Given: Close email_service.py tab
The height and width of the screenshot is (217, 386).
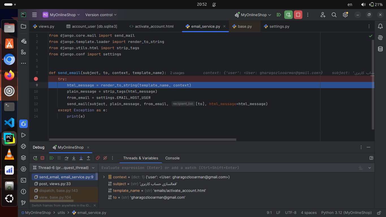Looking at the screenshot, I should [x=224, y=26].
